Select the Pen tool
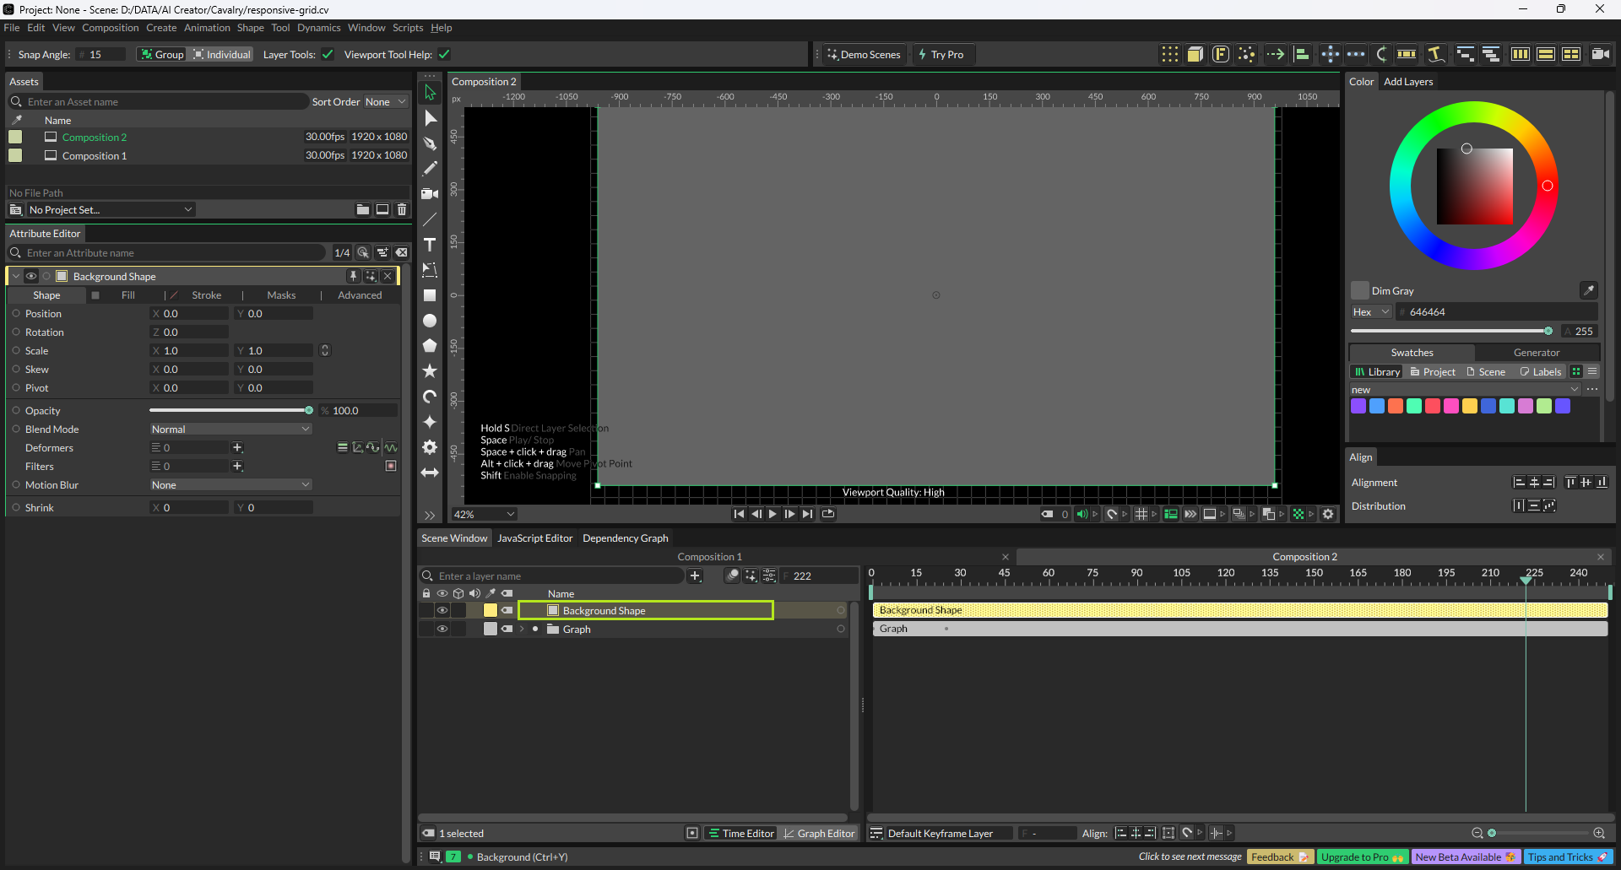 pyautogui.click(x=430, y=143)
